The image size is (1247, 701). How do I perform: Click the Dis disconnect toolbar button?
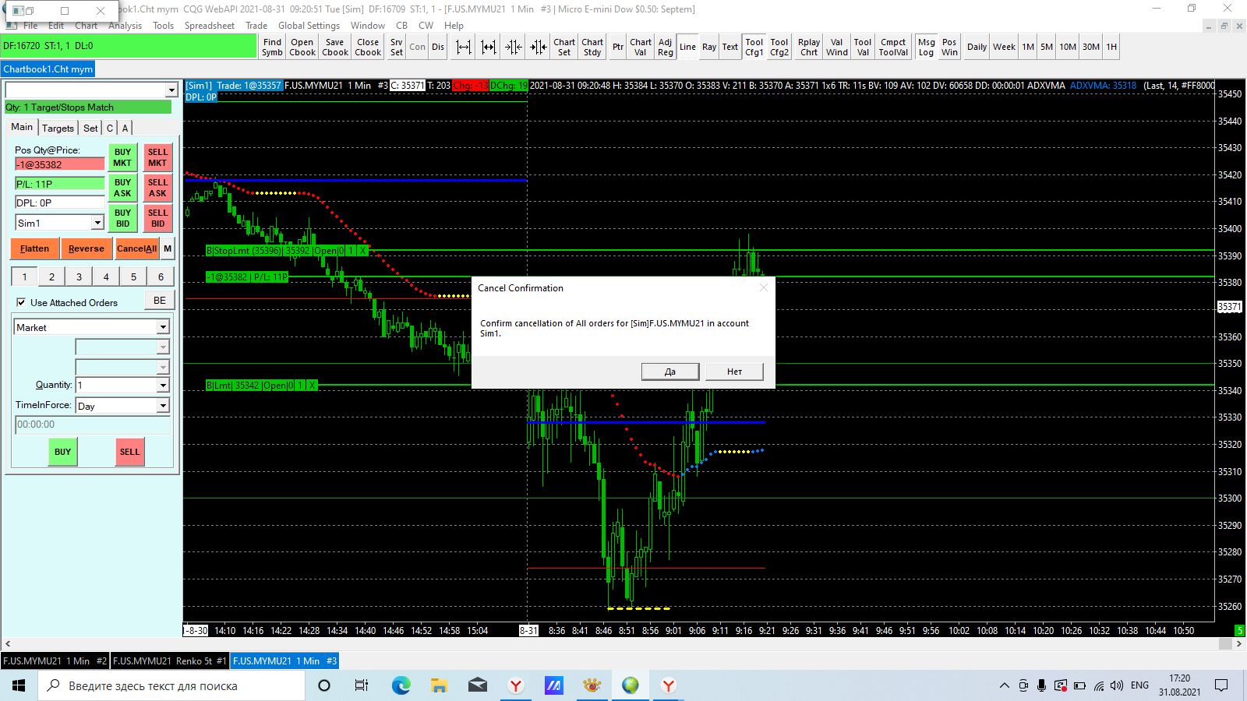click(438, 47)
